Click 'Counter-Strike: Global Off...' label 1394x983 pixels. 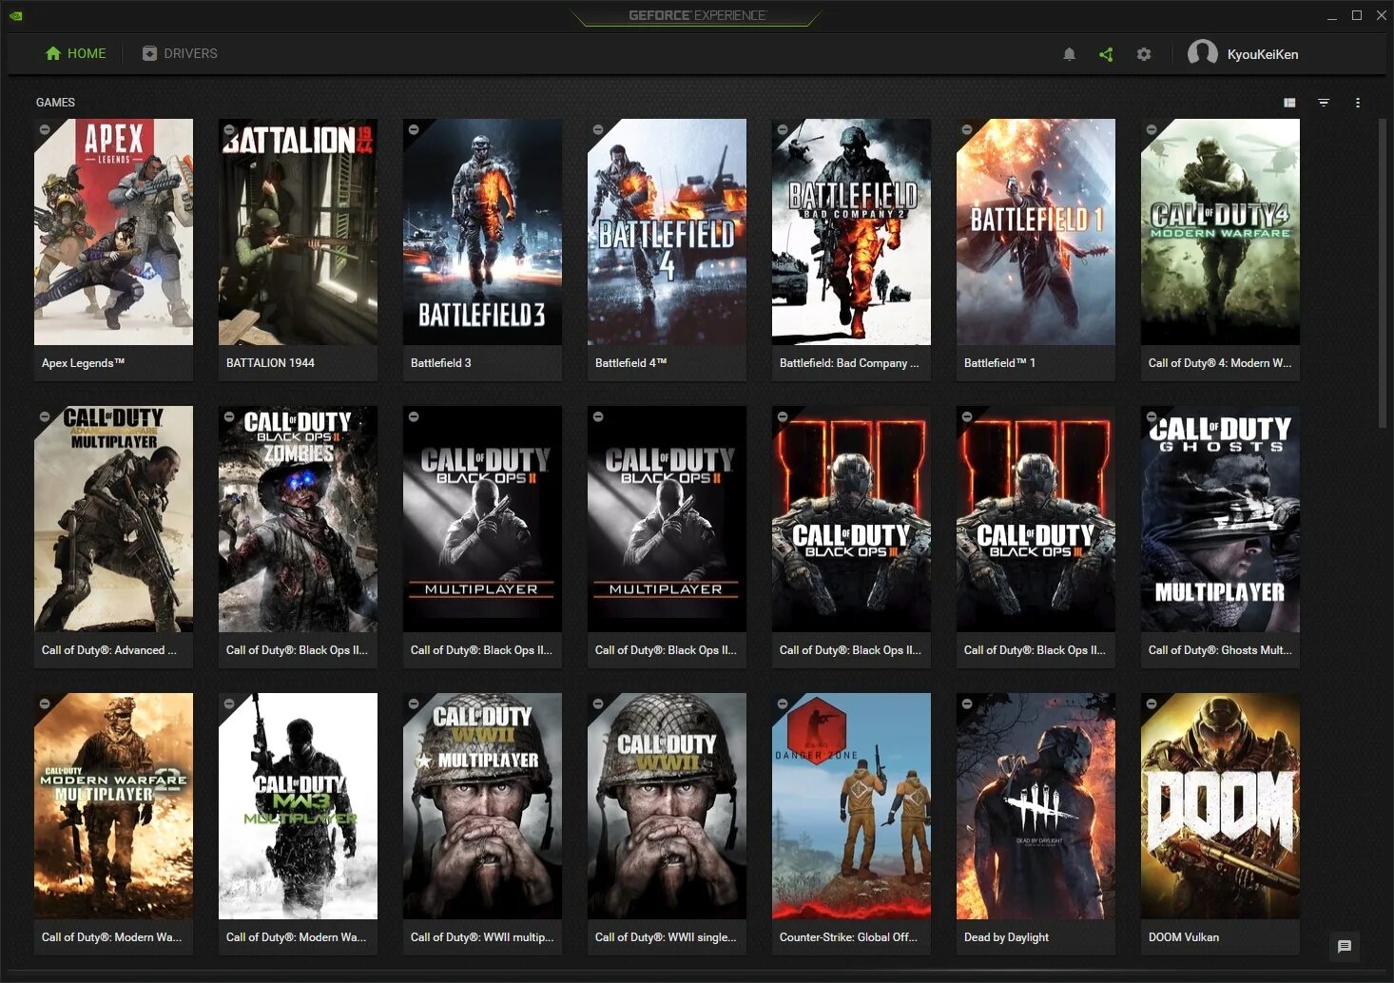(848, 937)
